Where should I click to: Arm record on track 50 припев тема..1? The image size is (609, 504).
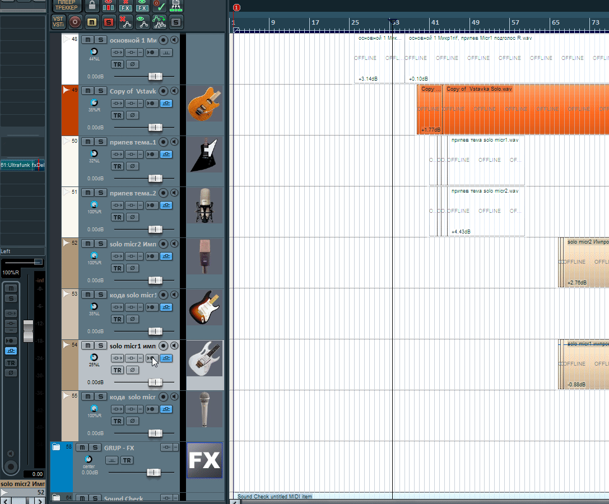tap(164, 142)
